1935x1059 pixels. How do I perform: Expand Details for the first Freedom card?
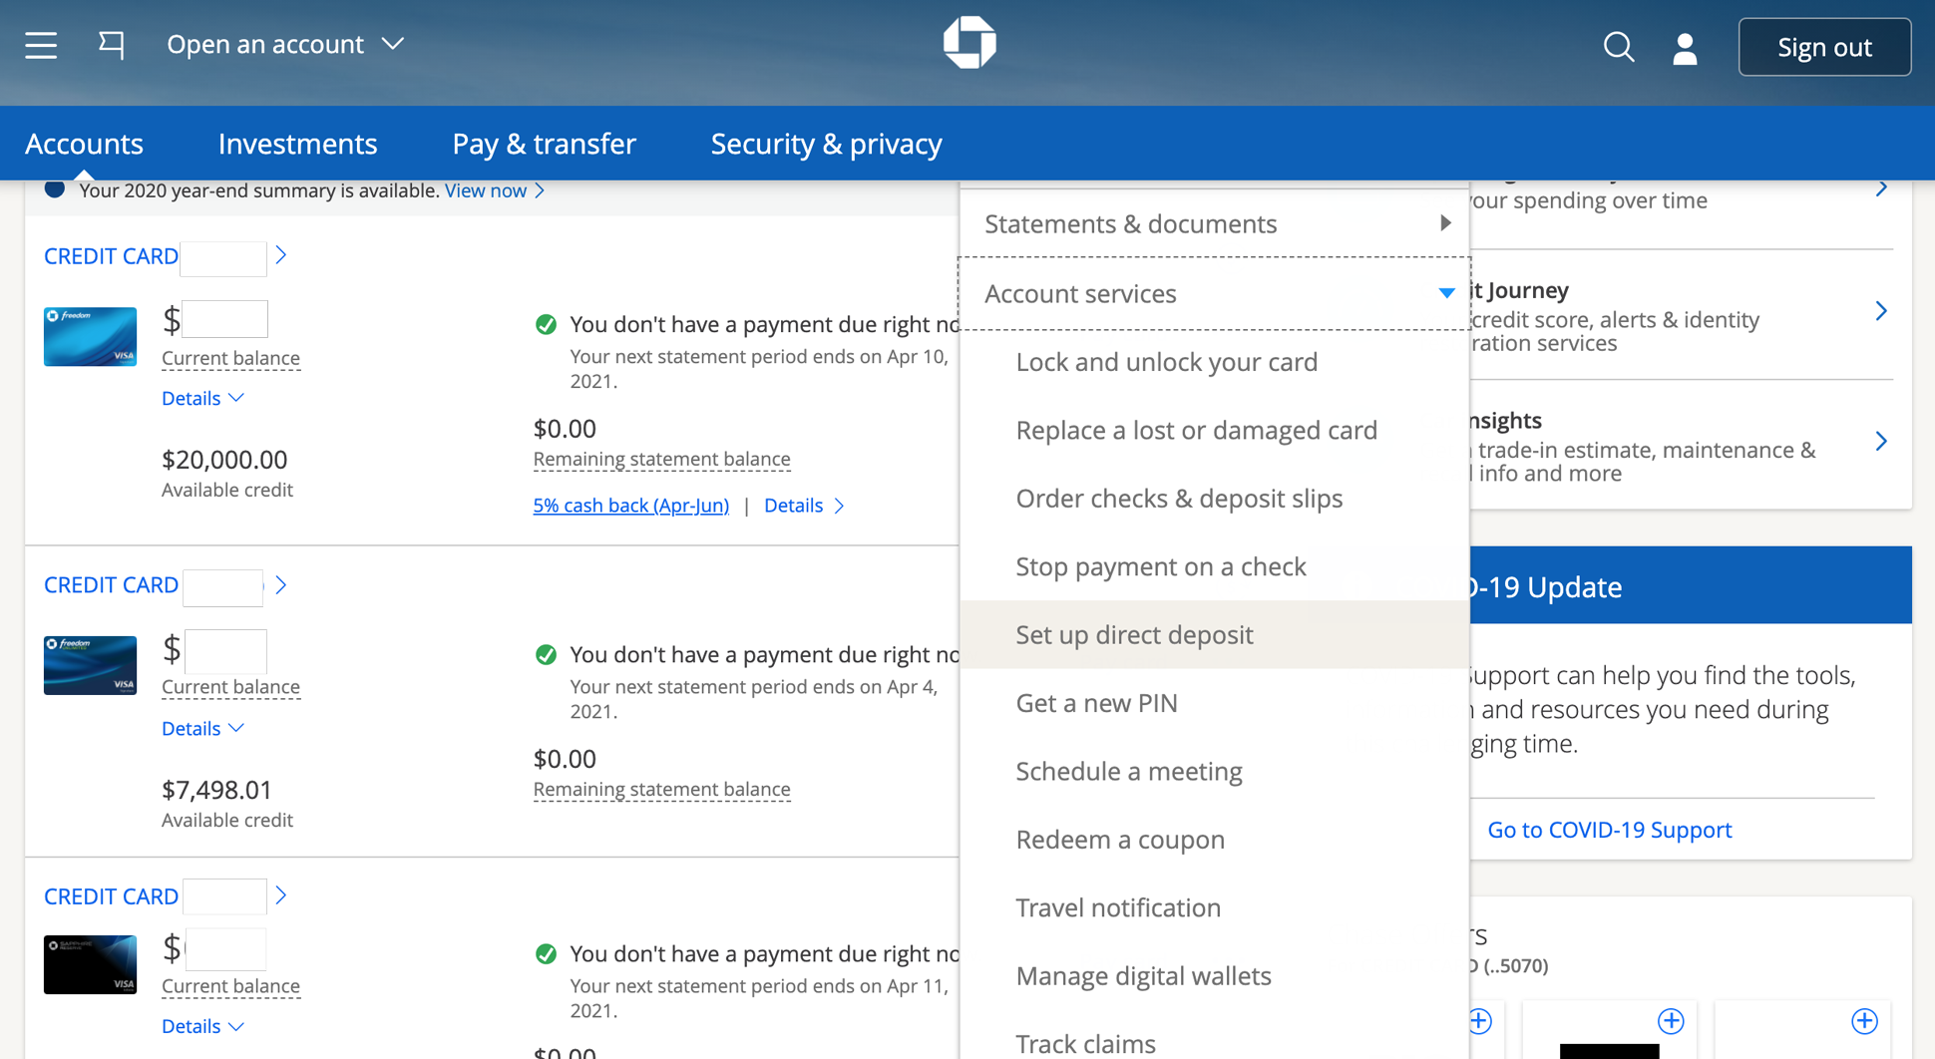coord(202,398)
